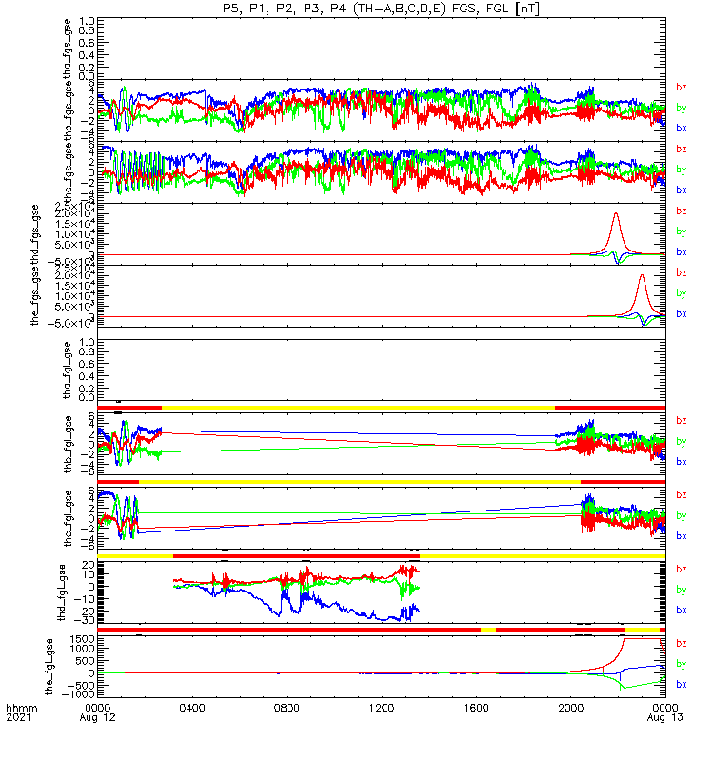Click the bx legend of thb_fgs_gse panel
The image size is (714, 762).
point(682,129)
